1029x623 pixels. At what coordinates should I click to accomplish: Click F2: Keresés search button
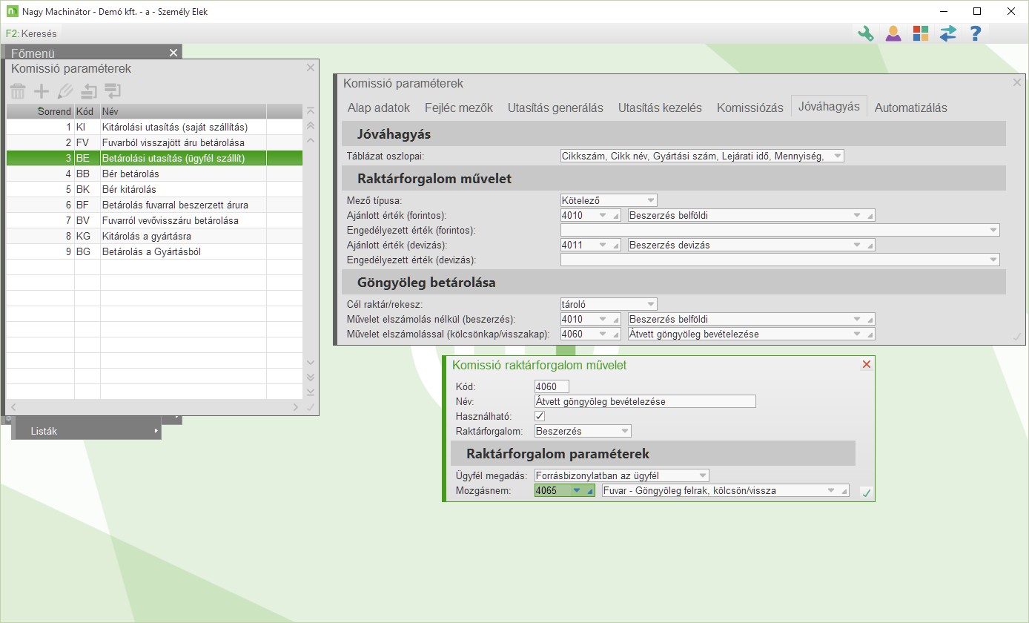pyautogui.click(x=31, y=33)
